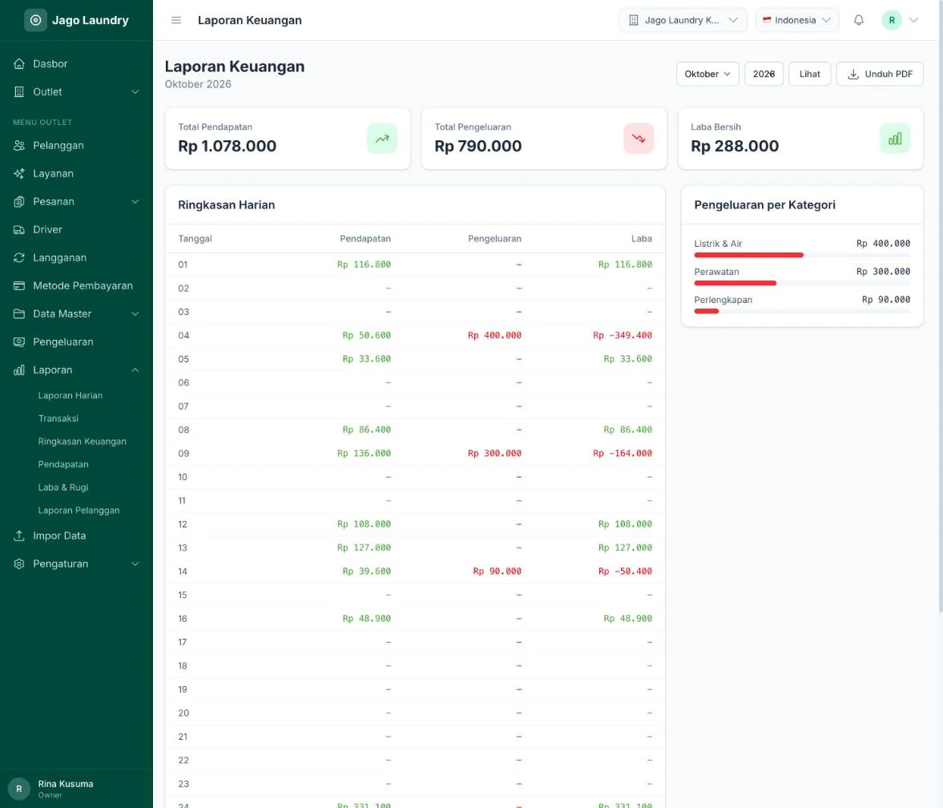The width and height of the screenshot is (943, 808).
Task: Click the Dasbor home icon
Action: [x=19, y=64]
